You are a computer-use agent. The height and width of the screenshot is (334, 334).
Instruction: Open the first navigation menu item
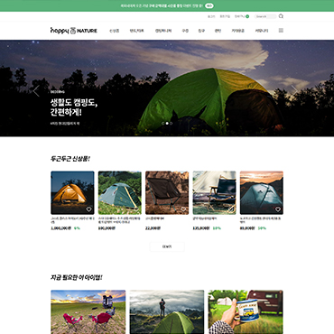tap(114, 31)
